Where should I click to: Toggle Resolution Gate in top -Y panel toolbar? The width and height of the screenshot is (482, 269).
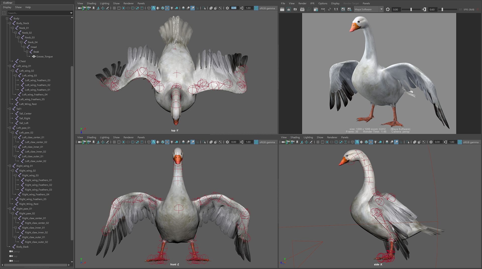tap(124, 8)
